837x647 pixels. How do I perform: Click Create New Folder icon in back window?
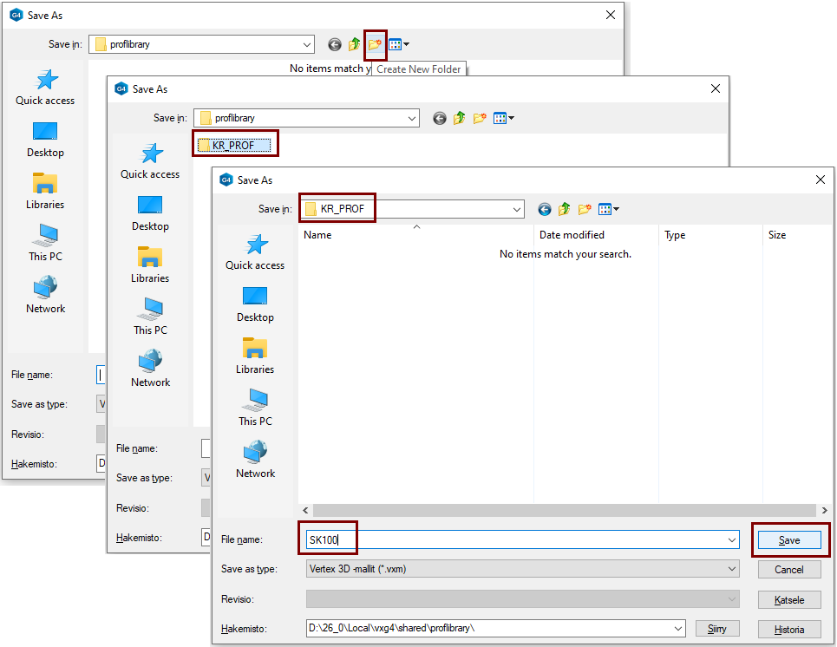pyautogui.click(x=376, y=44)
